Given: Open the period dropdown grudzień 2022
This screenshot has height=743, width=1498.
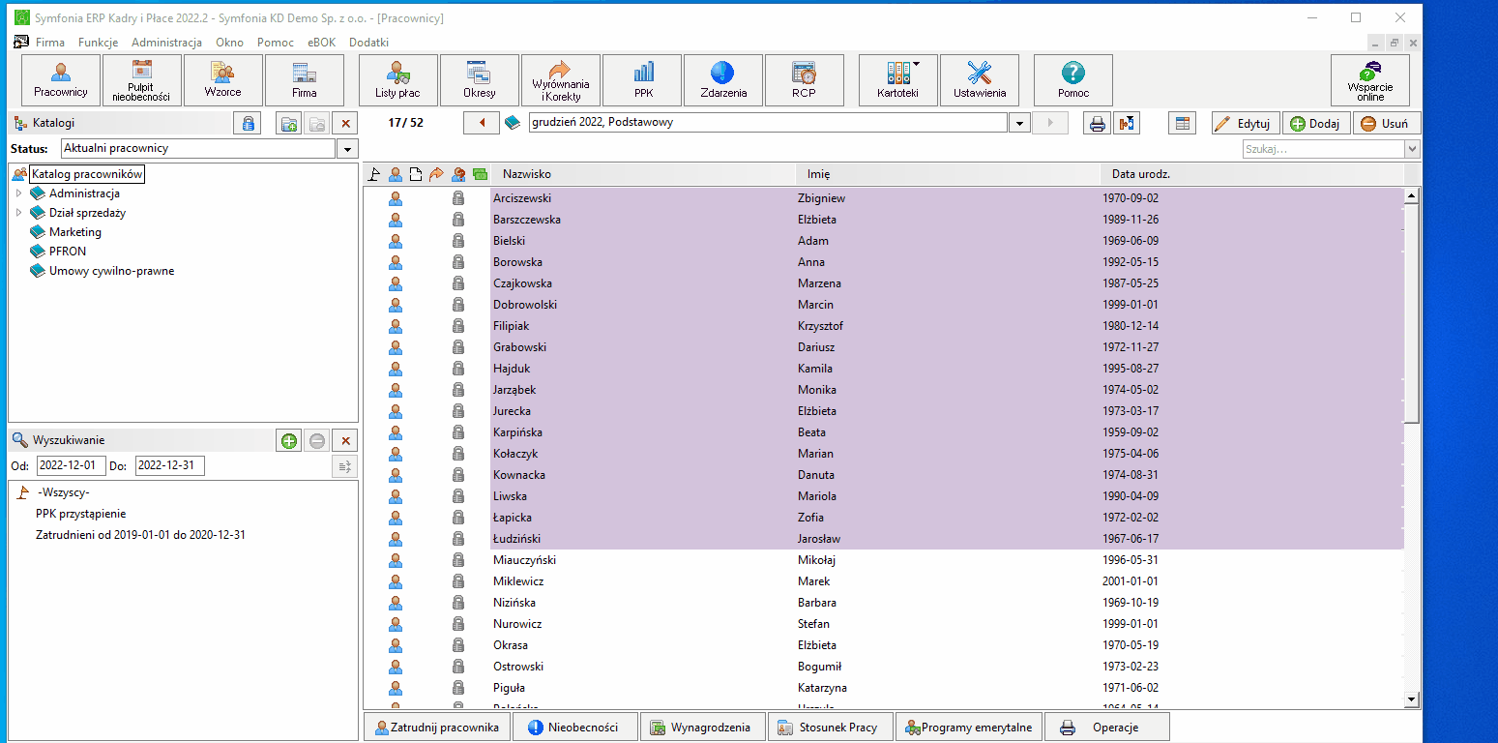Looking at the screenshot, I should [1019, 123].
